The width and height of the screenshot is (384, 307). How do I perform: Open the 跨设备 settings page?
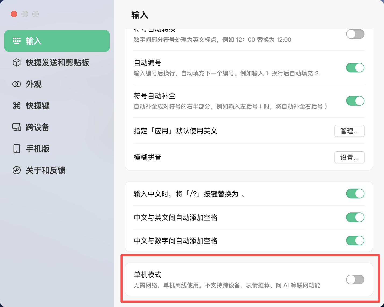click(x=38, y=127)
